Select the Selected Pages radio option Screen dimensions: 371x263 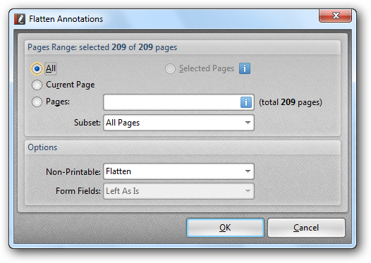(x=170, y=69)
